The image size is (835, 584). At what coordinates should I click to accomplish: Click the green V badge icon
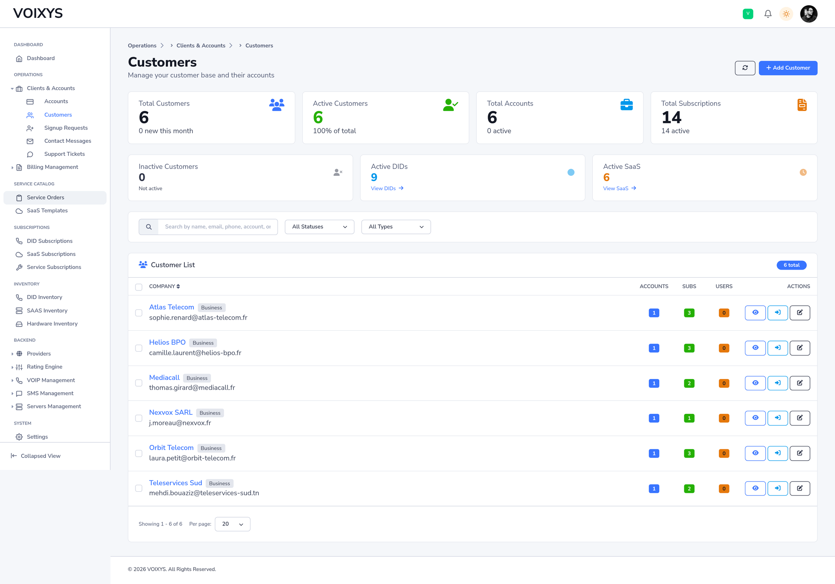[748, 14]
